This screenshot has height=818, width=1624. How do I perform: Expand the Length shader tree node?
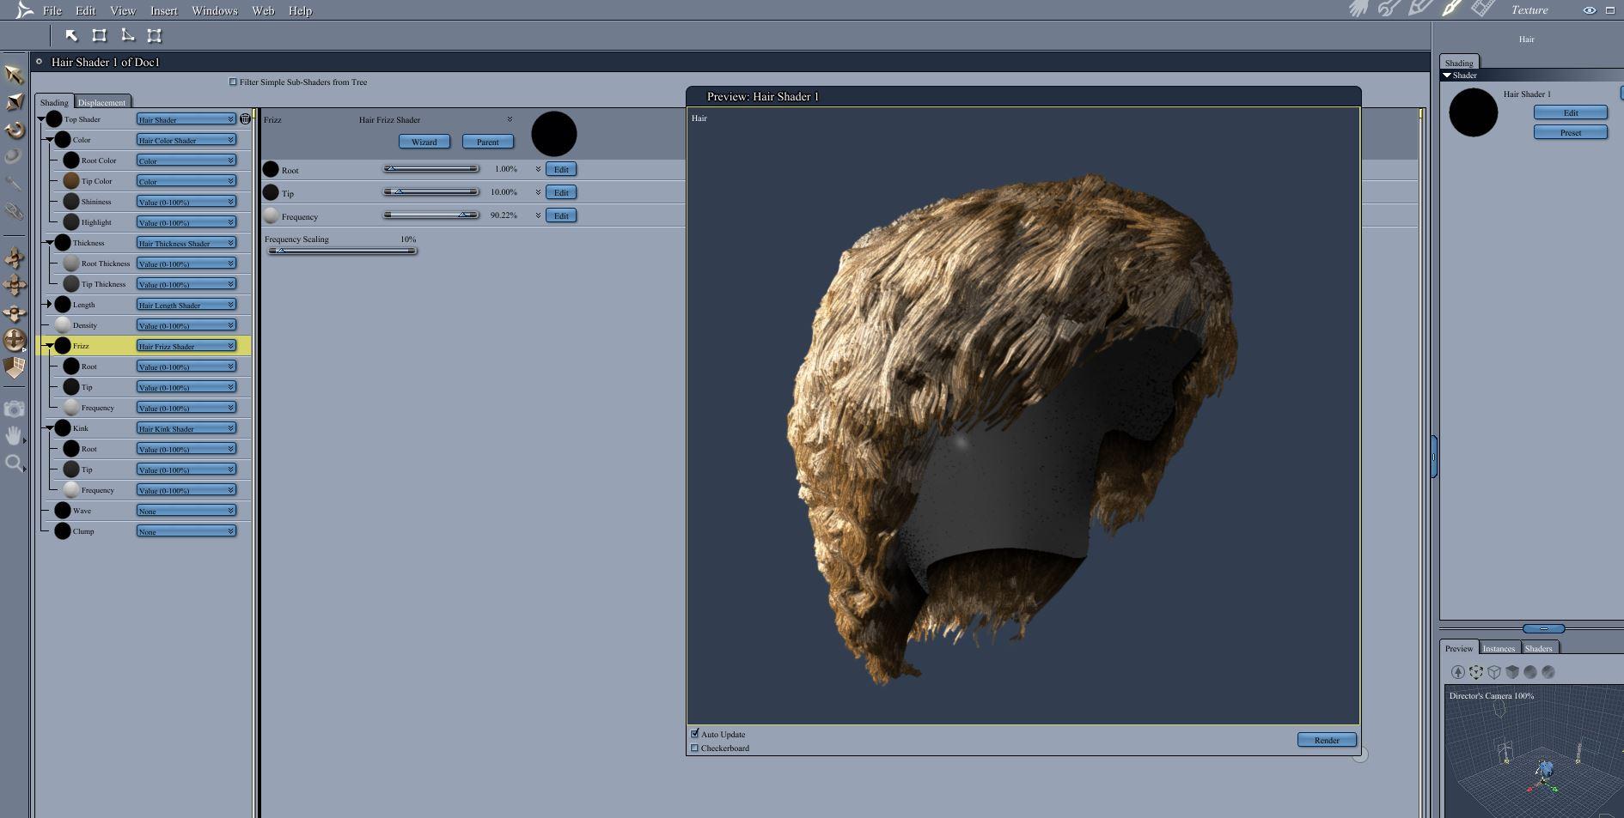pos(49,305)
